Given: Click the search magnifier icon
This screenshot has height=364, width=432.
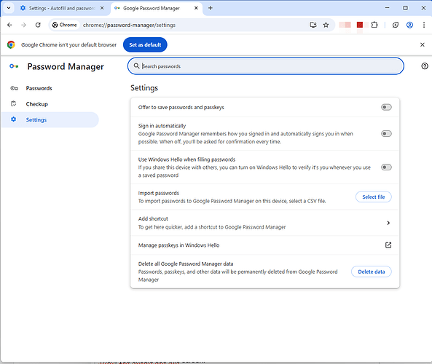Looking at the screenshot, I should [136, 66].
